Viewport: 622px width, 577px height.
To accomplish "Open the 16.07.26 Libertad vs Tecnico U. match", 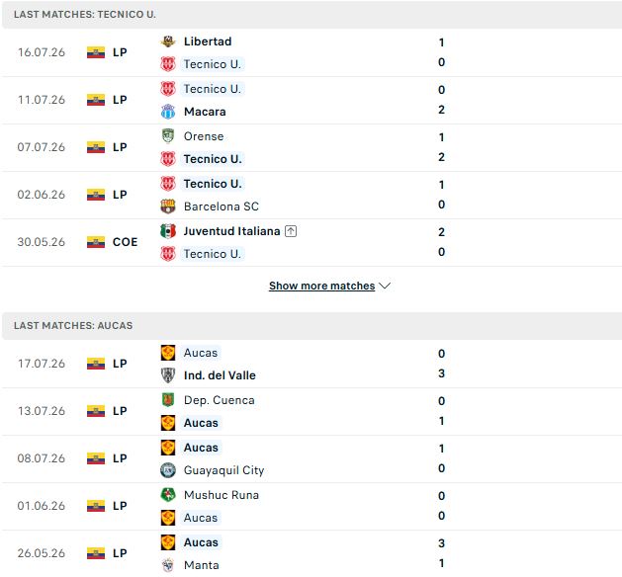I will coord(311,52).
